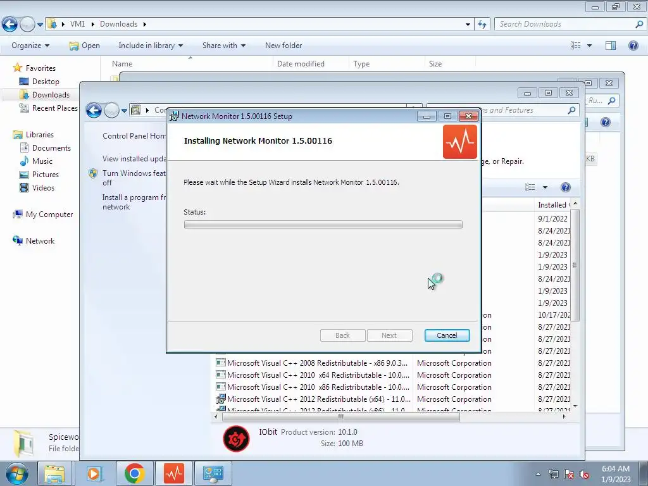Image resolution: width=648 pixels, height=486 pixels.
Task: Click Install a program from the network
Action: (134, 202)
